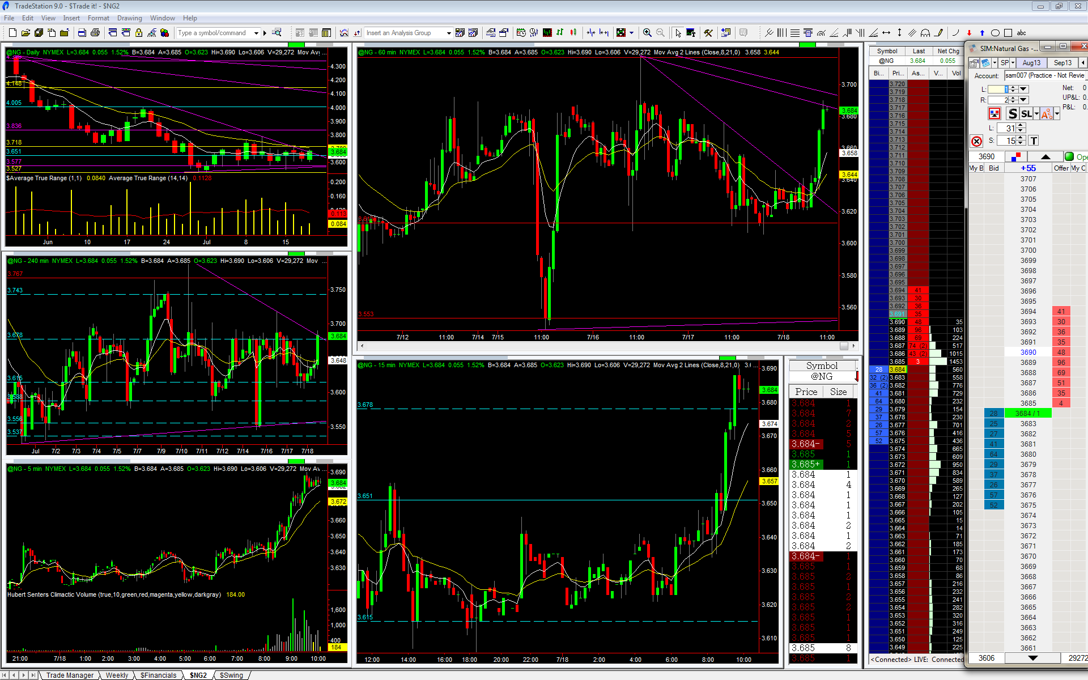Click the Print toolbar icon

(x=95, y=33)
